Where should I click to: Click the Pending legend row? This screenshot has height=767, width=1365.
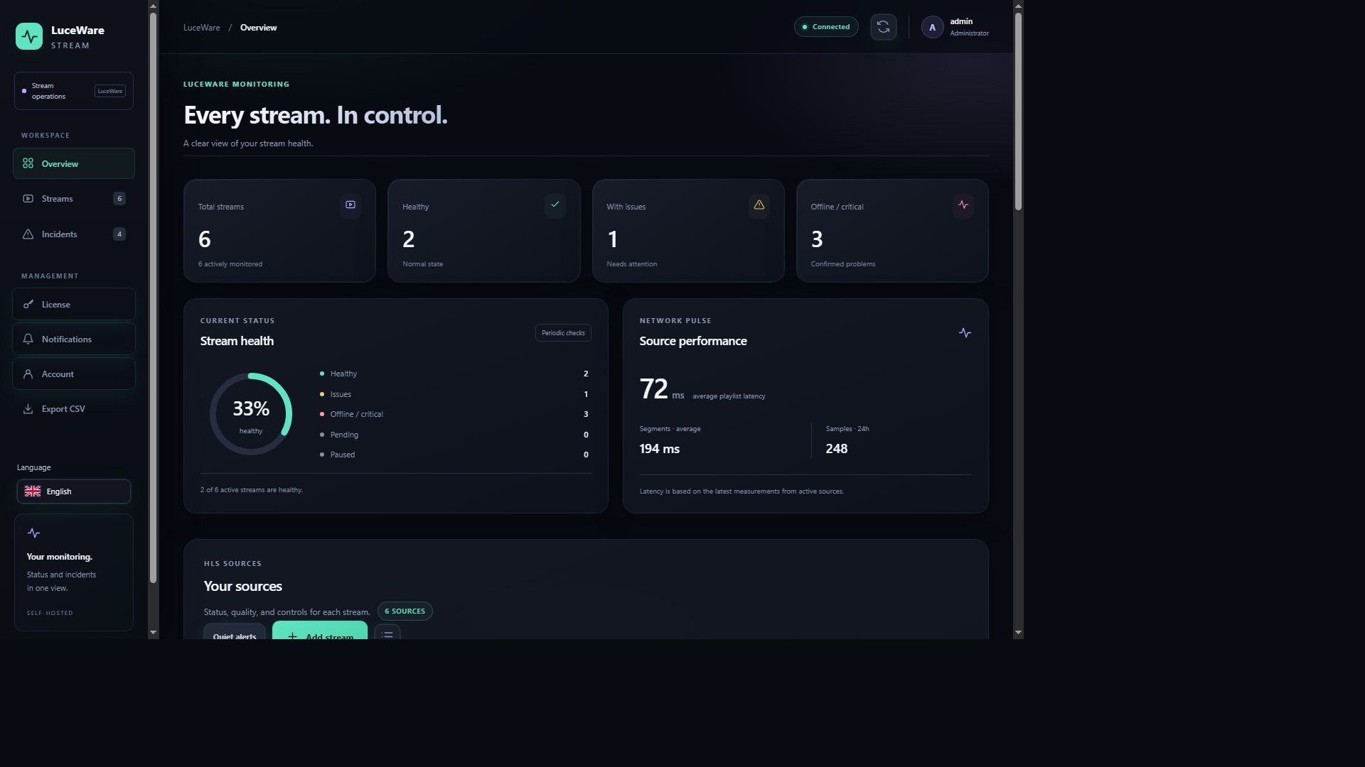pos(454,435)
